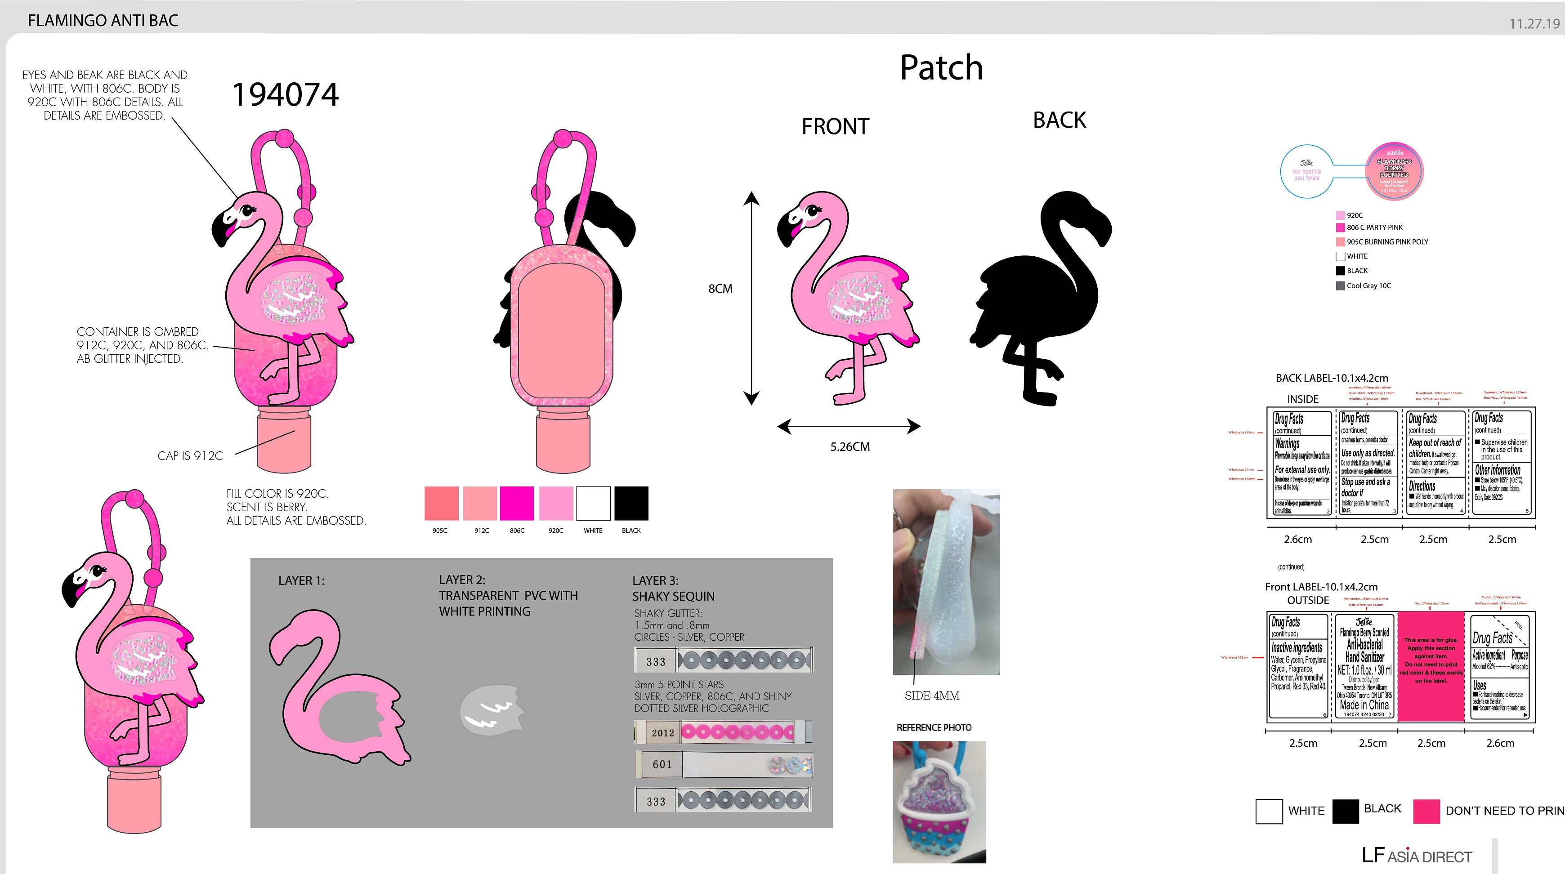Click the 905C swatch in the six-color palette row
The height and width of the screenshot is (874, 1565).
[441, 503]
